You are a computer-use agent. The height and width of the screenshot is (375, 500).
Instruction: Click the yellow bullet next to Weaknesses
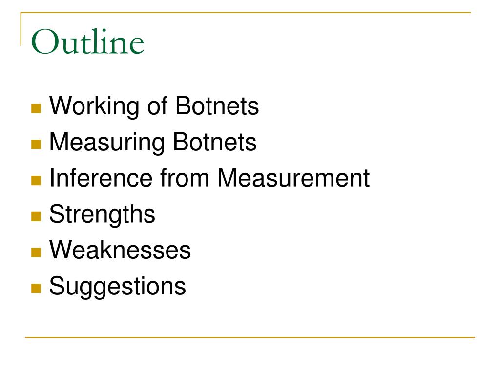(36, 252)
